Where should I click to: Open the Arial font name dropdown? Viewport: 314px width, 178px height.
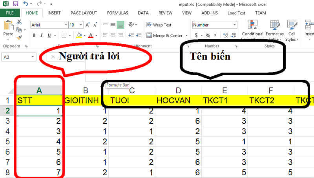[x=66, y=25]
